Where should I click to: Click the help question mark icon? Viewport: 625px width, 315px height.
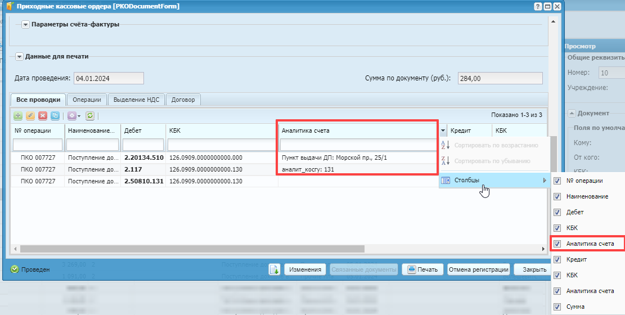point(537,6)
